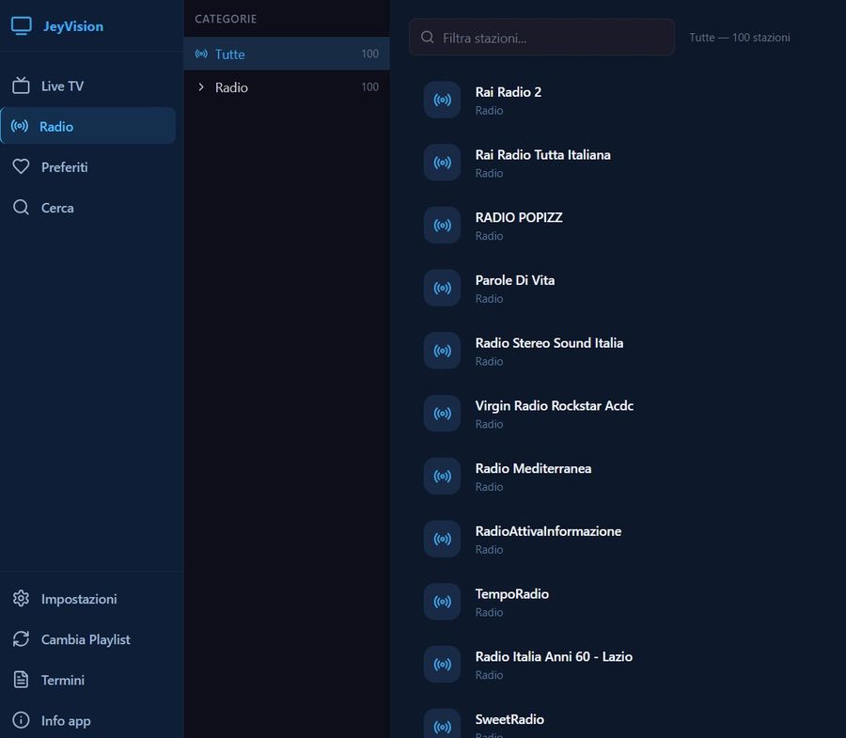Click the Radio broadcast icon in sidebar

(20, 126)
